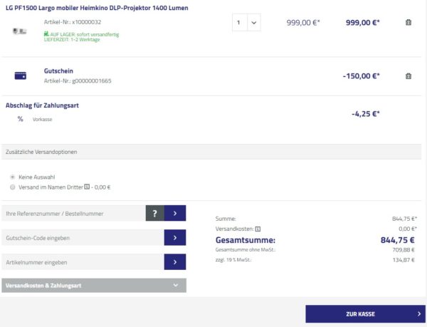Select the Keine Auswahl radio option
The width and height of the screenshot is (427, 327).
point(13,177)
